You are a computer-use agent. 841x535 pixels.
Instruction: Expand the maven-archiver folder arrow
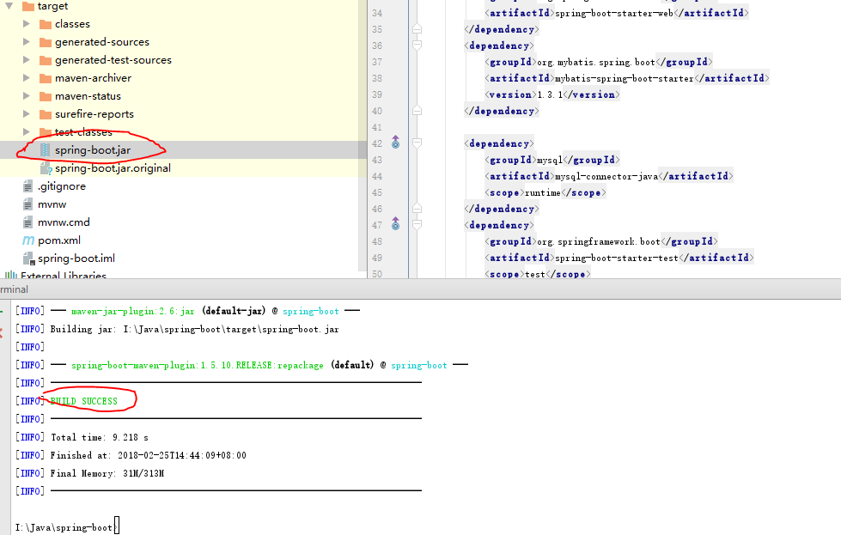tap(27, 78)
